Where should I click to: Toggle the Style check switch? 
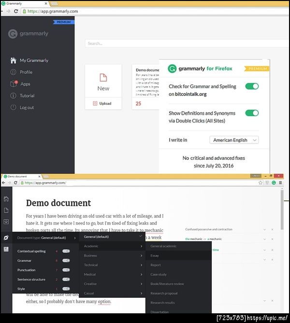(66, 289)
